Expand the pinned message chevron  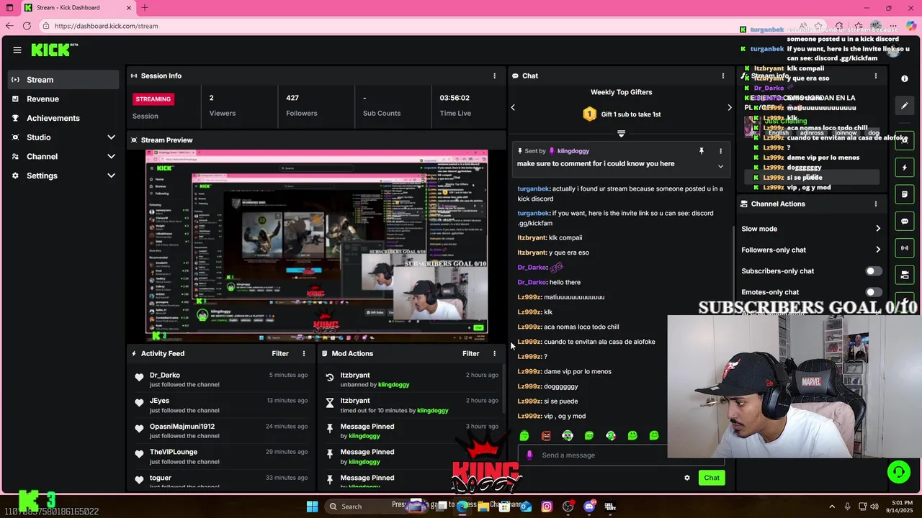point(720,166)
